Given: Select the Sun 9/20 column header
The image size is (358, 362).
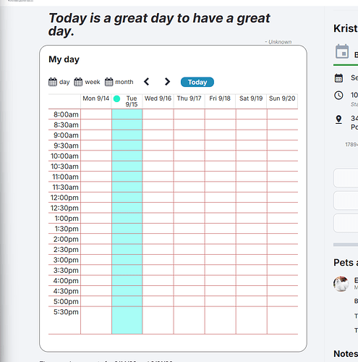Looking at the screenshot, I should pos(282,98).
